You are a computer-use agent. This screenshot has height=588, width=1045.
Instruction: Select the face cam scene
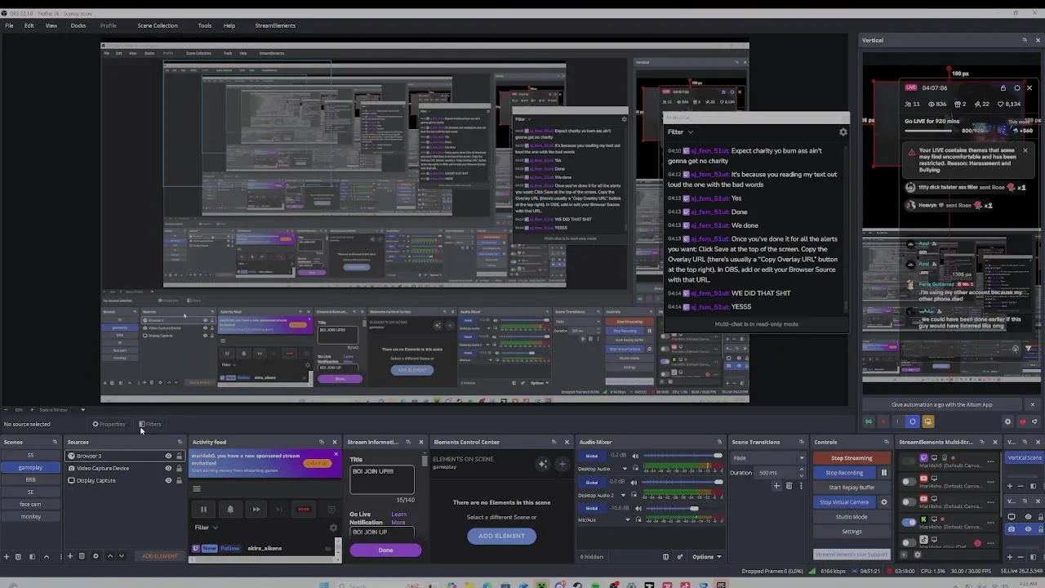[x=30, y=504]
